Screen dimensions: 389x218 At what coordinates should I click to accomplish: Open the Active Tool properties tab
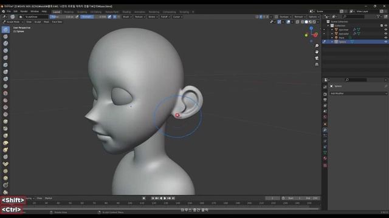point(325,87)
